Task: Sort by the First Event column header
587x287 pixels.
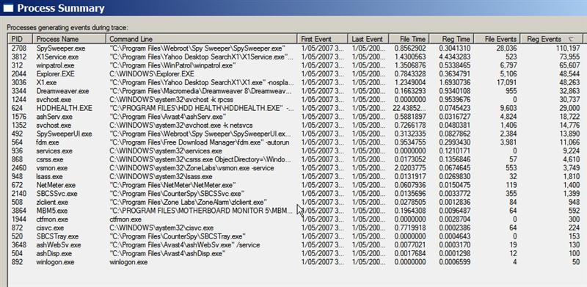Action: click(x=322, y=39)
